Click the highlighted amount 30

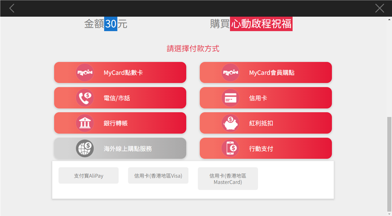[111, 24]
